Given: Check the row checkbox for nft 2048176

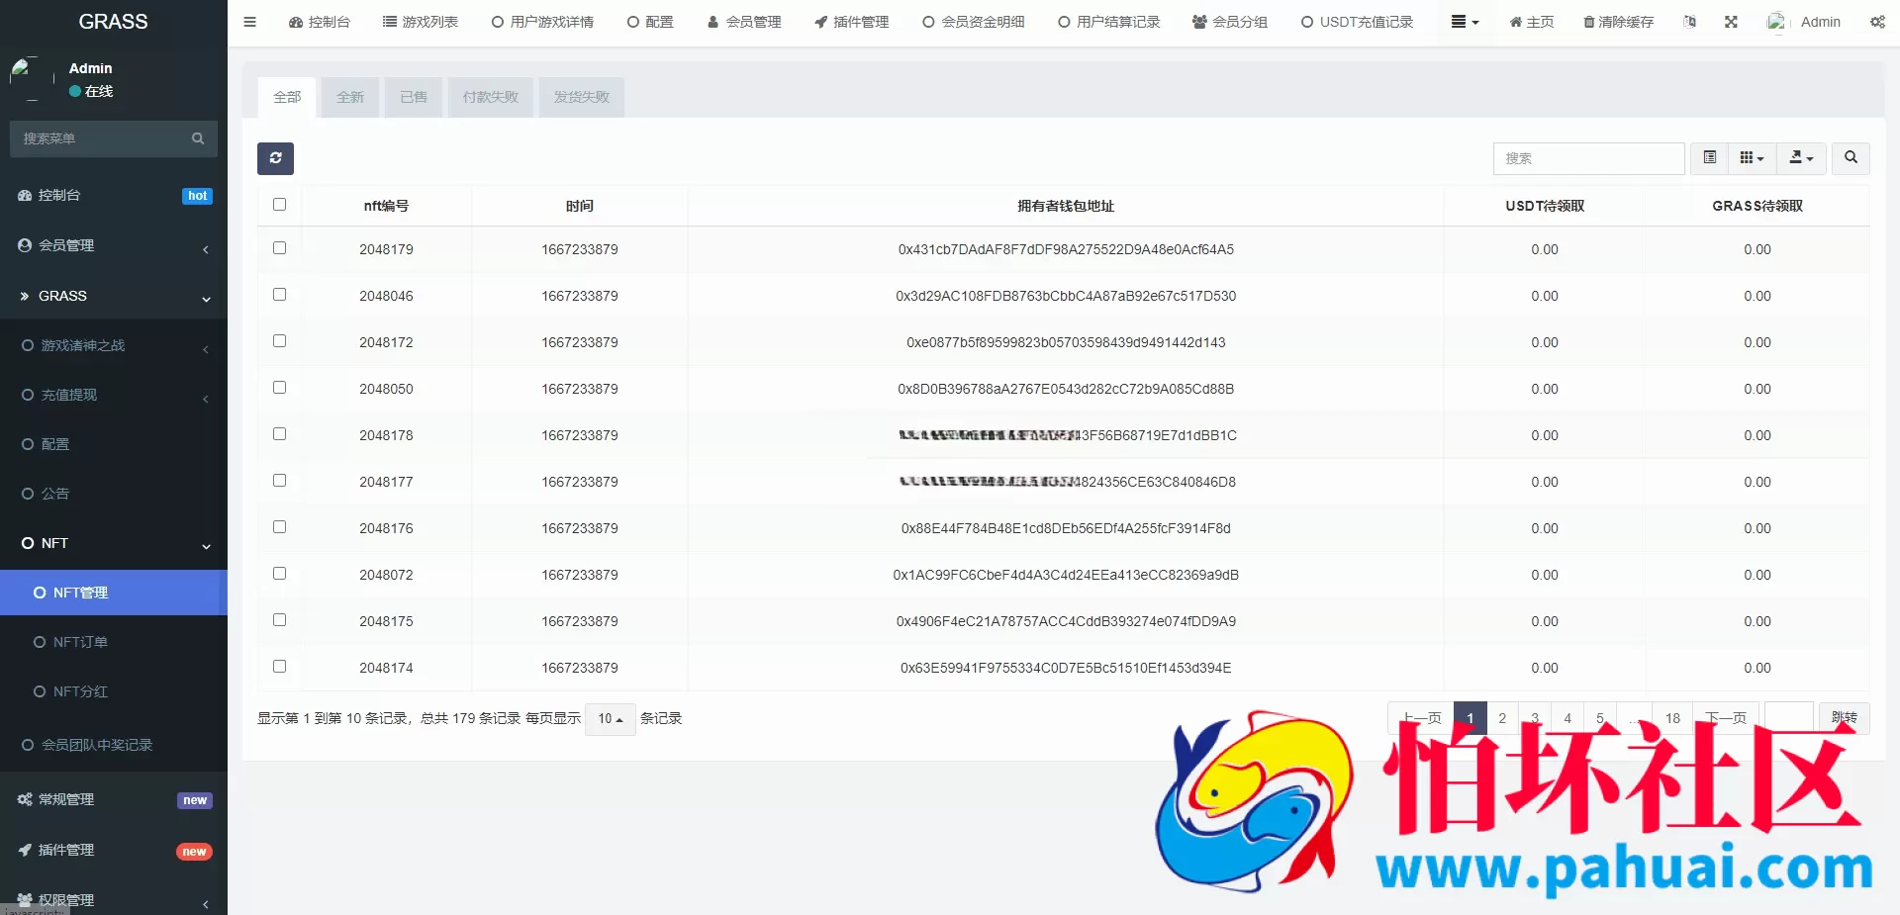Looking at the screenshot, I should [x=279, y=526].
